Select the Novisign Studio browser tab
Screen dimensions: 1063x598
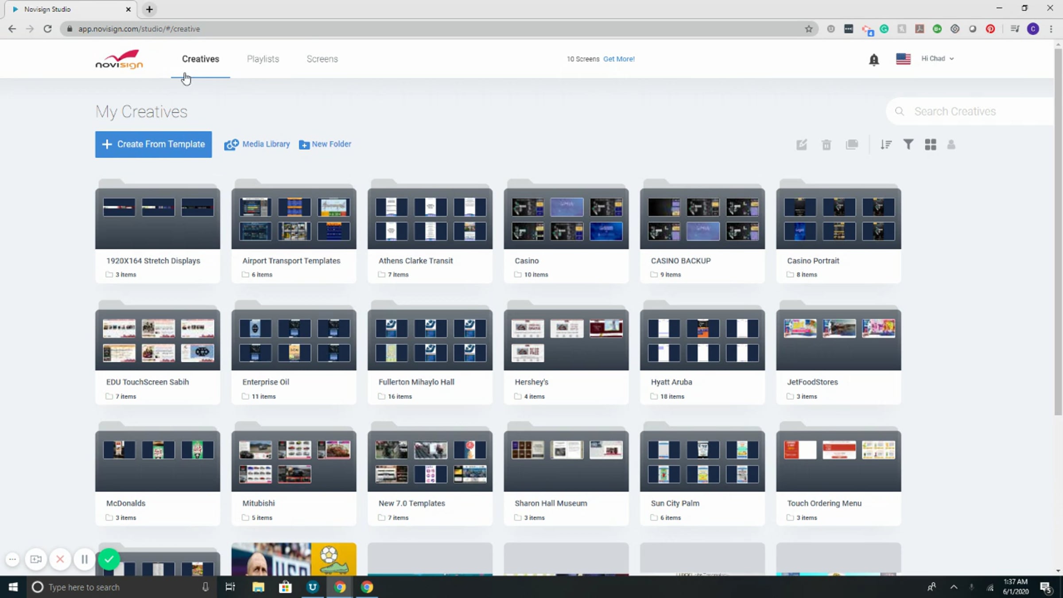coord(71,9)
